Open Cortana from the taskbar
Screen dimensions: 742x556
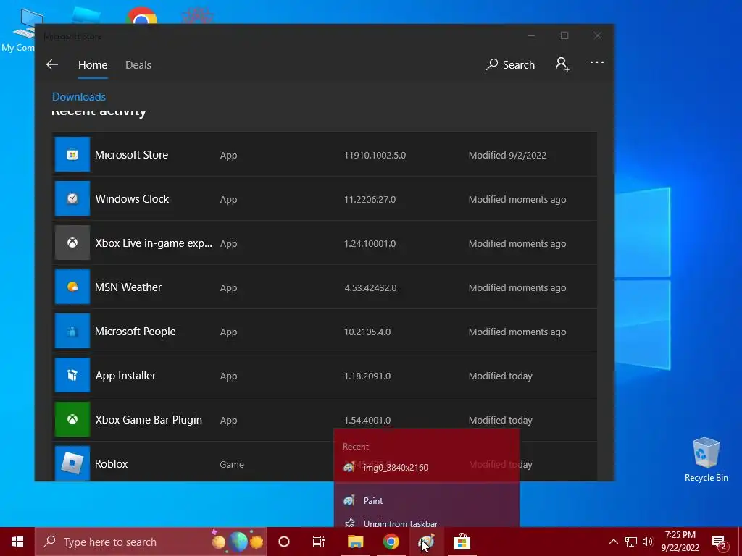coord(284,542)
